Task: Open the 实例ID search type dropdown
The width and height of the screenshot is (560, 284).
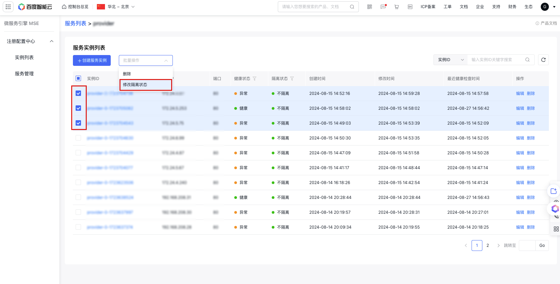Action: tap(451, 60)
